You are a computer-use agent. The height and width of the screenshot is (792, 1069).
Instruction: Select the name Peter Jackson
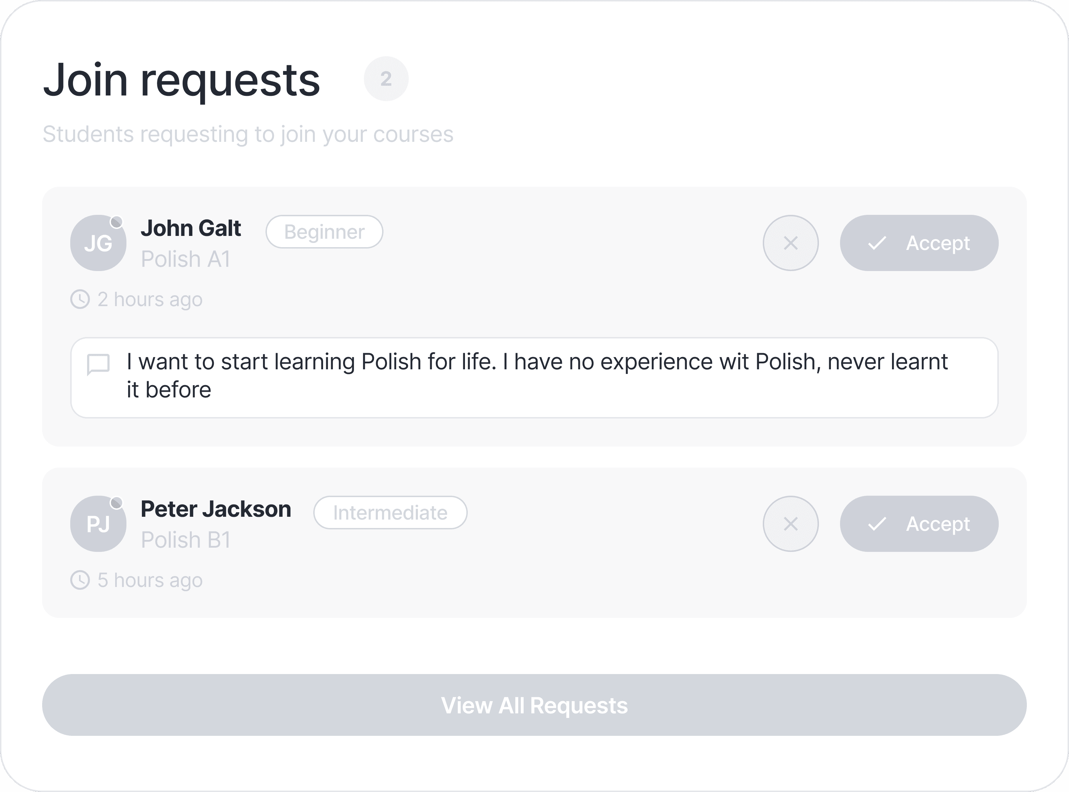click(216, 509)
